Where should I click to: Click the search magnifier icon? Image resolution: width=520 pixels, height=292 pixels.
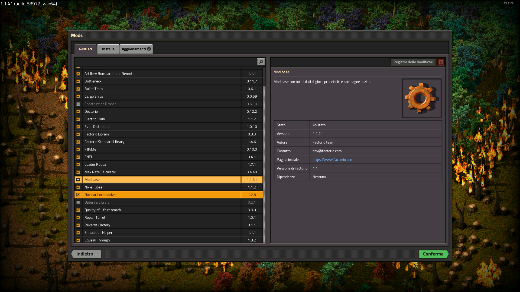click(x=261, y=62)
